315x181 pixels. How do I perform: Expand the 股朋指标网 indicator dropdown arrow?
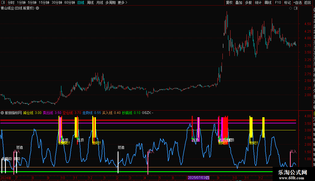(x=2, y=113)
